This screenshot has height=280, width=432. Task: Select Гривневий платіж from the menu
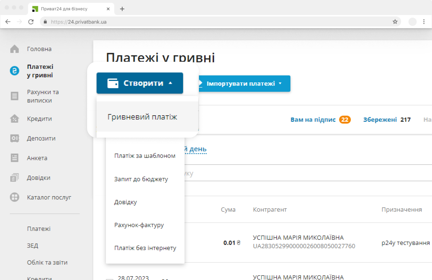[142, 117]
